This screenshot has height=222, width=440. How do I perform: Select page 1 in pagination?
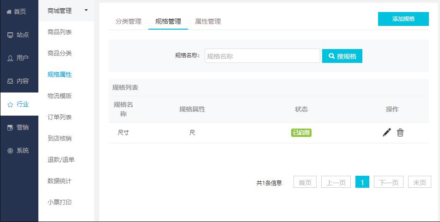[362, 182]
